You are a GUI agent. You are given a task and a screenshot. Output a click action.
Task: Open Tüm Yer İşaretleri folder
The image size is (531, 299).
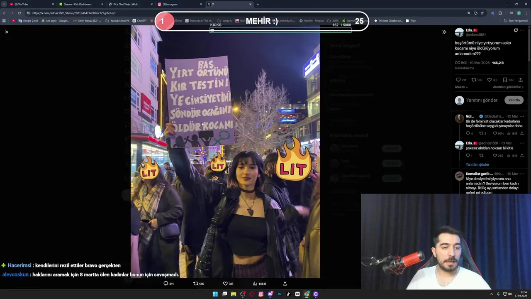pos(516,21)
